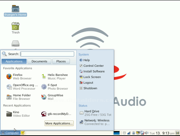Switch to Applications tab
180x136 pixels.
14,61
